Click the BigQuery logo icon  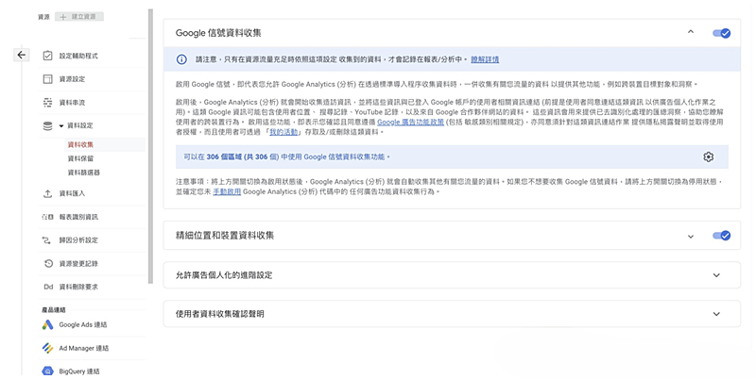point(47,371)
